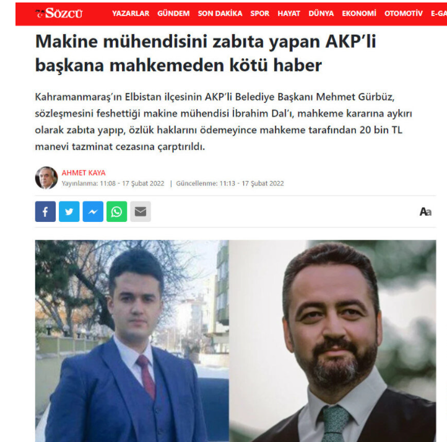Image resolution: width=447 pixels, height=442 pixels.
Task: Select the HAYAT menu item
Action: [289, 14]
